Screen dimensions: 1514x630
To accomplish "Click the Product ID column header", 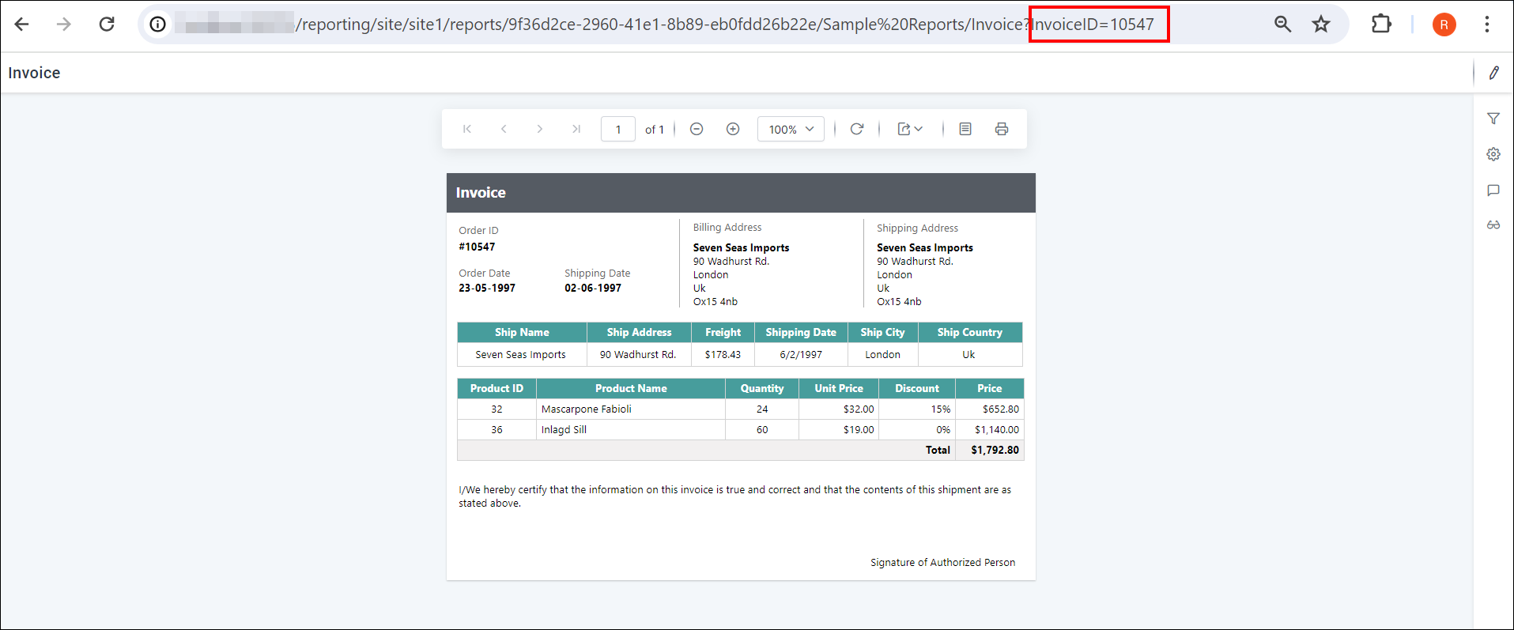I will (x=496, y=388).
